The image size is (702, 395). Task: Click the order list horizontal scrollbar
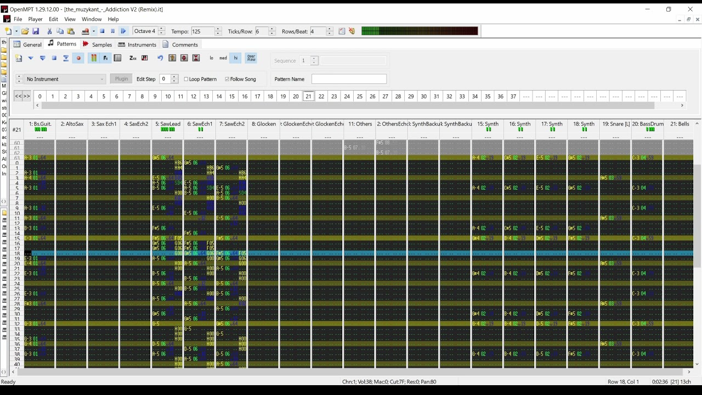click(359, 105)
